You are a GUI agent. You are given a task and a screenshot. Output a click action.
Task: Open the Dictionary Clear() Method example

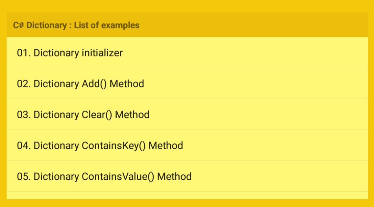point(83,115)
